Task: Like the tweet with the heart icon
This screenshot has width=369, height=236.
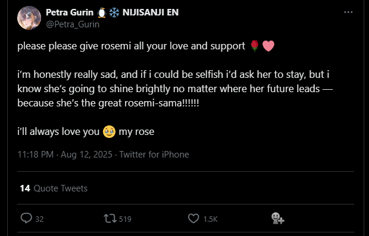Action: coord(193,218)
